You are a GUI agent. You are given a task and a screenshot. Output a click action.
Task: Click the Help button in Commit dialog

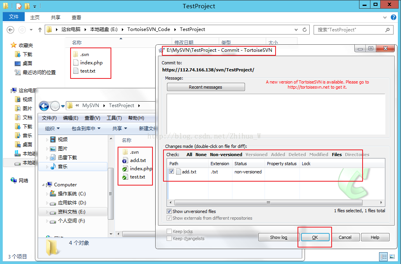click(375, 237)
